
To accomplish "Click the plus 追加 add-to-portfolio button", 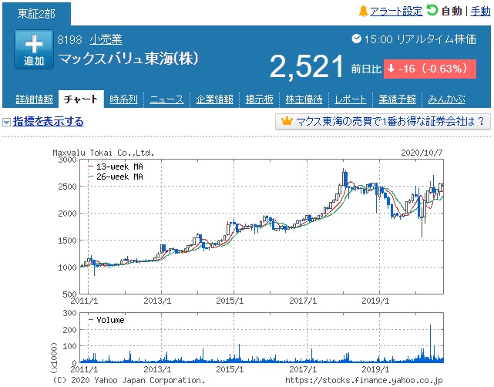I will coord(34,49).
